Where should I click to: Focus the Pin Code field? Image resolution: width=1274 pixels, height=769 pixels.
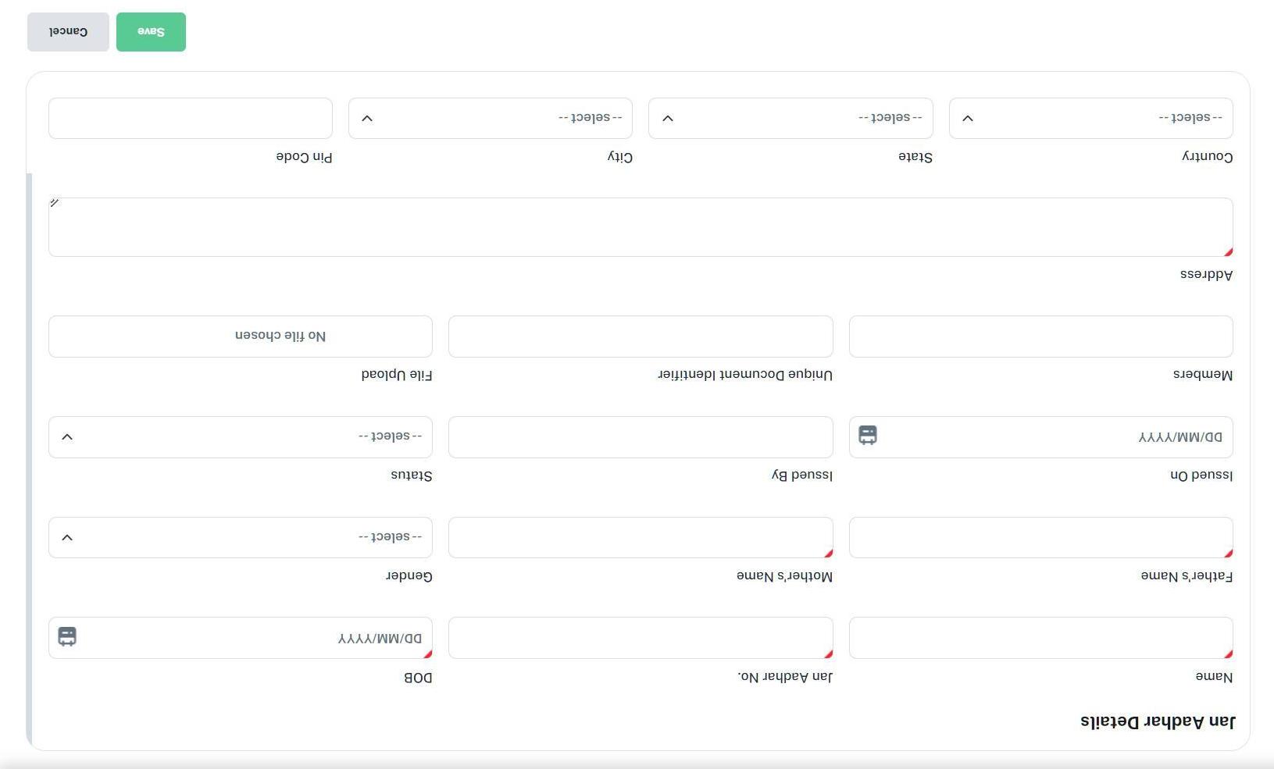pos(191,118)
